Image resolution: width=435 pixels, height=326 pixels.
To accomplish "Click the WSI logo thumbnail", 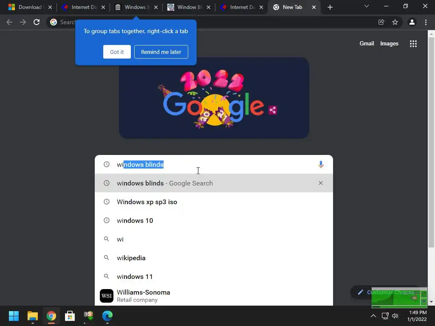I will (107, 296).
